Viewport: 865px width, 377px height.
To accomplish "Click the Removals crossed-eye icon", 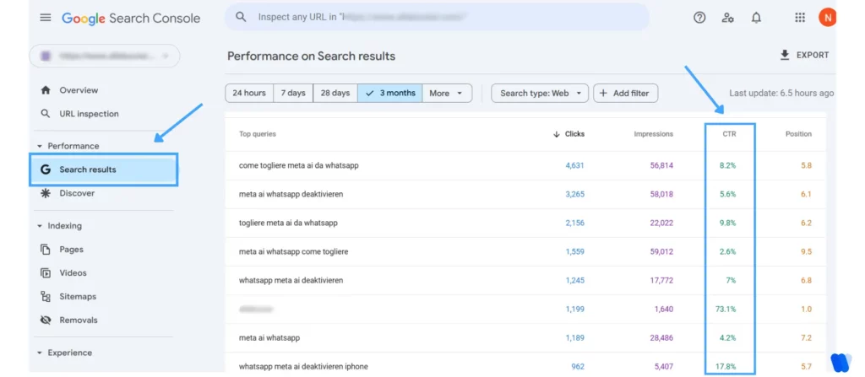I will (x=46, y=320).
